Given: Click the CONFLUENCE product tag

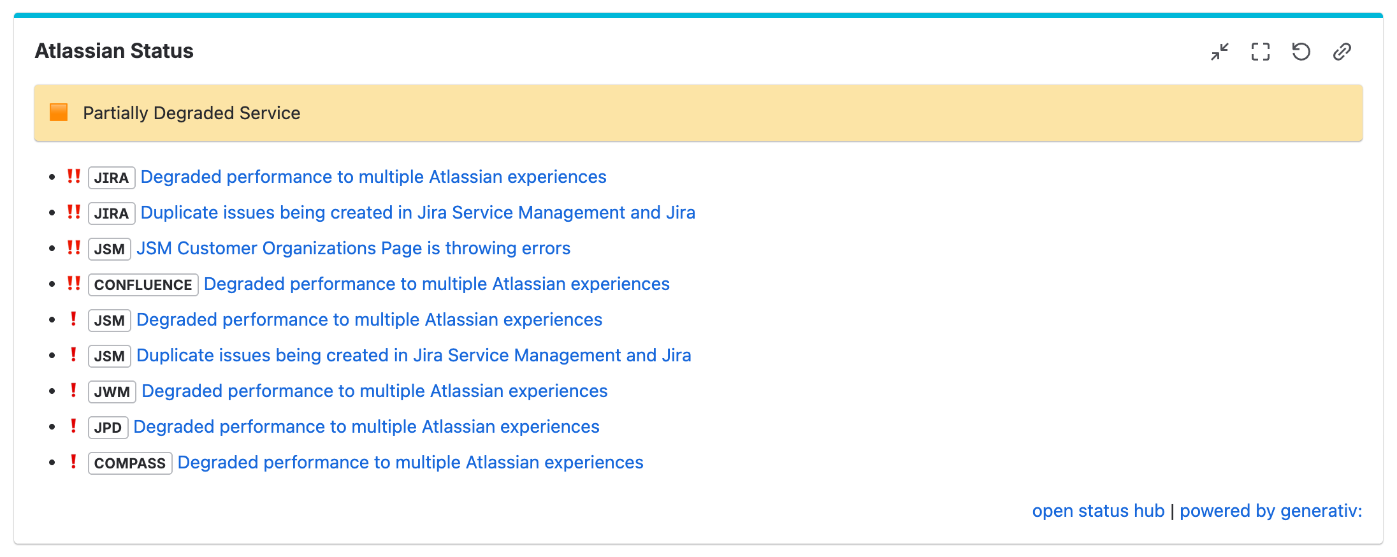Looking at the screenshot, I should point(143,285).
